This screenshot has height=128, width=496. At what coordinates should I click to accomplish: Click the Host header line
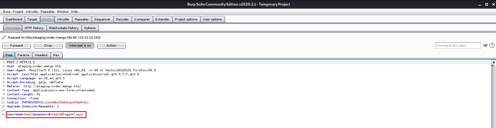[34, 66]
